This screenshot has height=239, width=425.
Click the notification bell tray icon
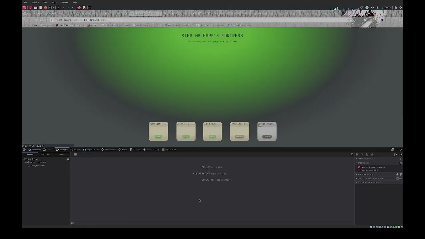click(377, 7)
